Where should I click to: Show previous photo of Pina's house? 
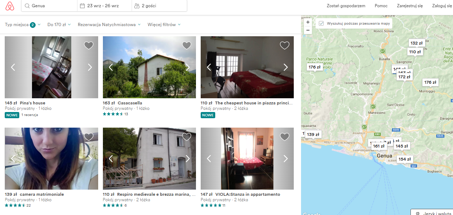13,67
